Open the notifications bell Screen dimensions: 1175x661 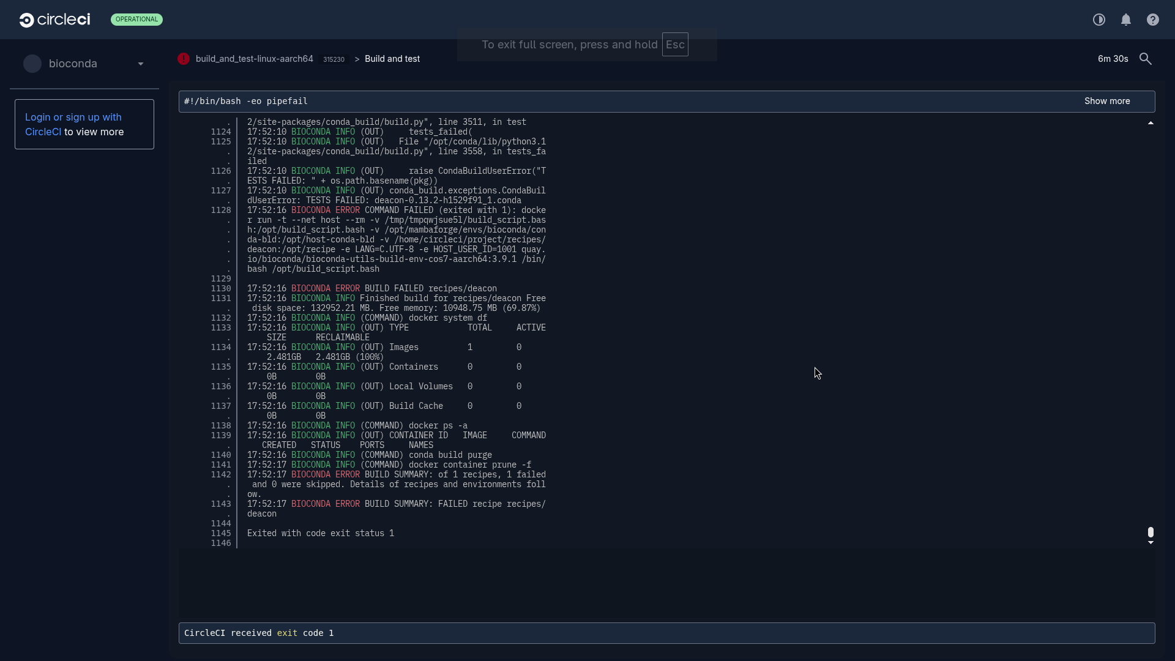point(1126,20)
